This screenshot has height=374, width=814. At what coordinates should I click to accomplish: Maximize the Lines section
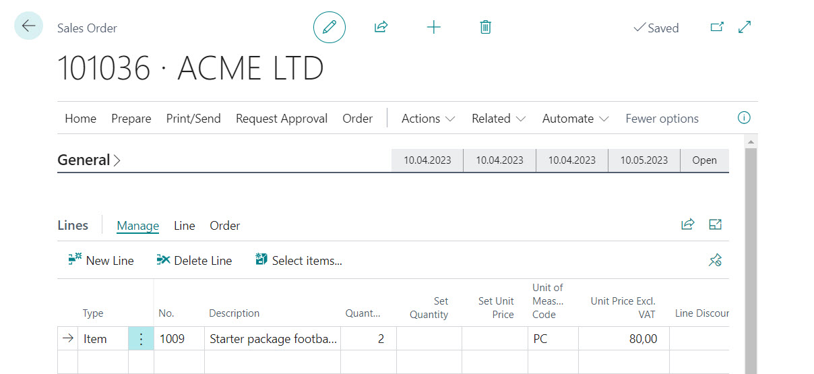point(715,224)
